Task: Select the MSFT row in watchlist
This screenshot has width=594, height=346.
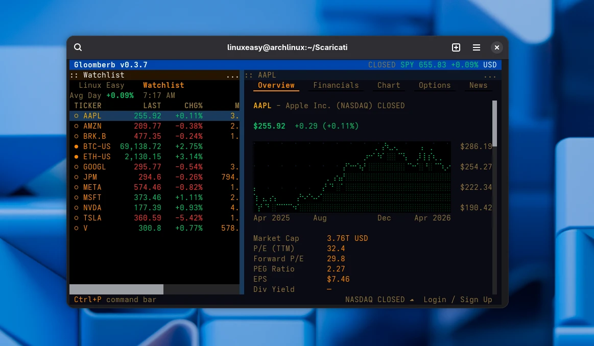Action: [153, 197]
